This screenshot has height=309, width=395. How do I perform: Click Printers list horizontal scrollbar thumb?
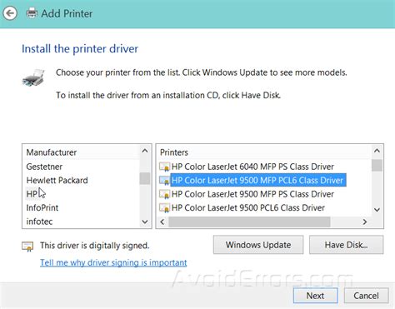pos(249,222)
